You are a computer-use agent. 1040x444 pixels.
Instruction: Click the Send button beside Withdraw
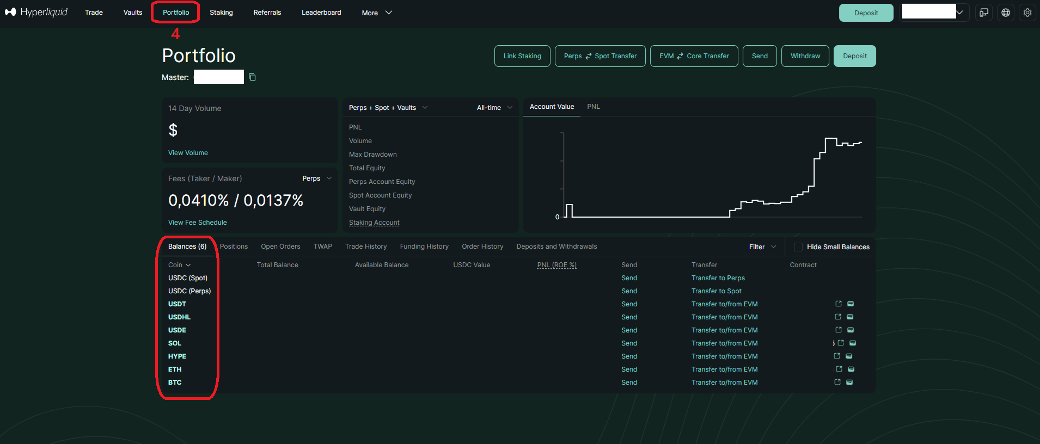(x=760, y=56)
